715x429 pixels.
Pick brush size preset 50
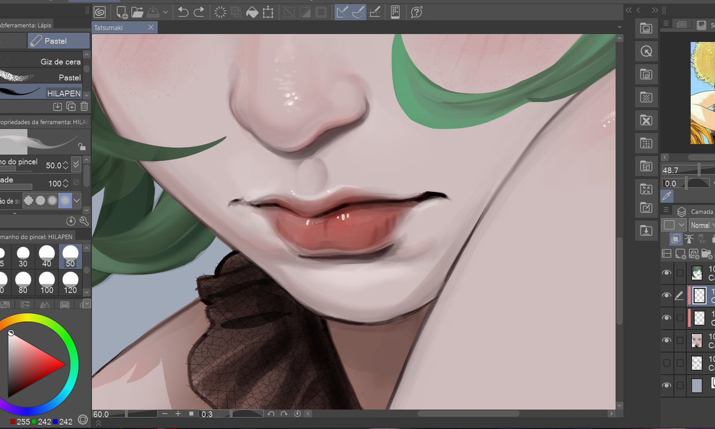click(x=70, y=256)
